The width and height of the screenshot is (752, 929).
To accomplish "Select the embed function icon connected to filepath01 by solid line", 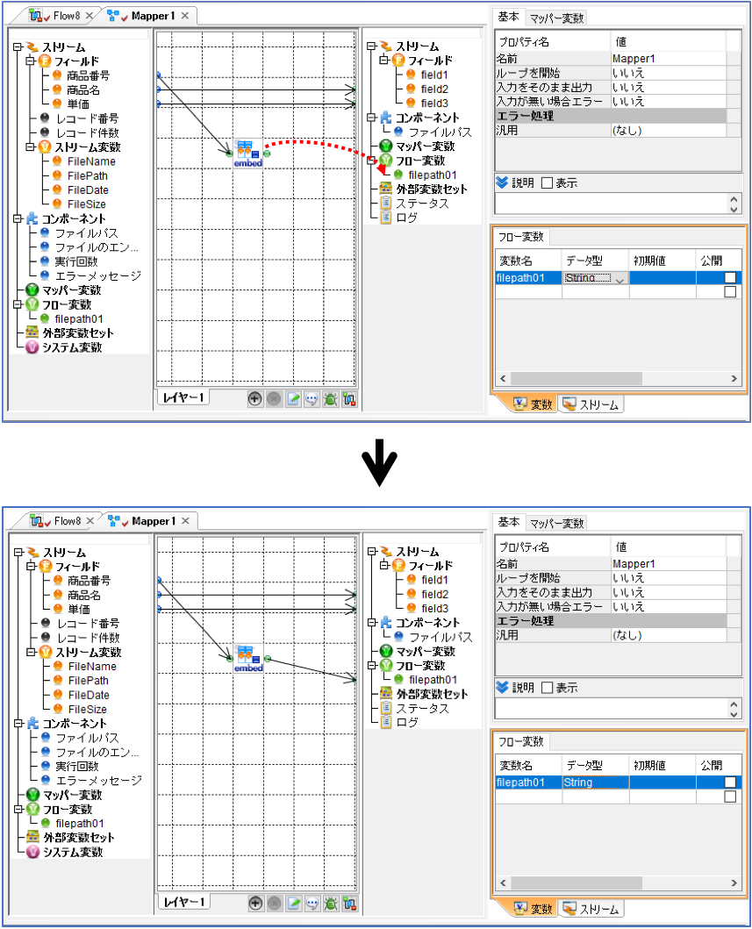I will point(248,658).
